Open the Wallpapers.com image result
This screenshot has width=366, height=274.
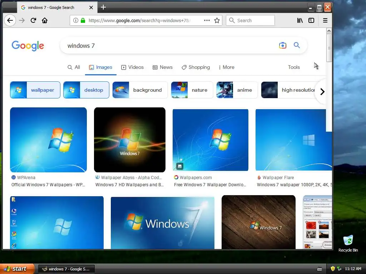210,140
